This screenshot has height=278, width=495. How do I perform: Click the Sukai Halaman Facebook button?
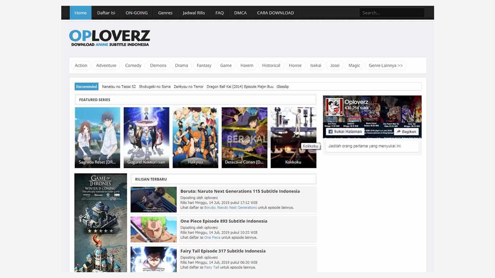click(345, 131)
